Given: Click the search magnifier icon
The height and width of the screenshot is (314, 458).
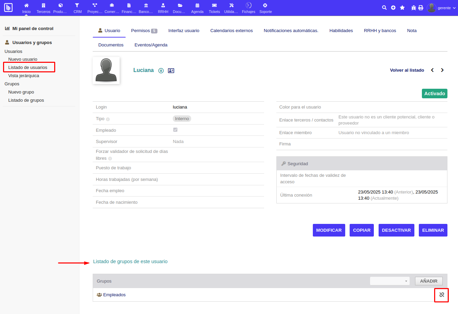Looking at the screenshot, I should tap(384, 8).
